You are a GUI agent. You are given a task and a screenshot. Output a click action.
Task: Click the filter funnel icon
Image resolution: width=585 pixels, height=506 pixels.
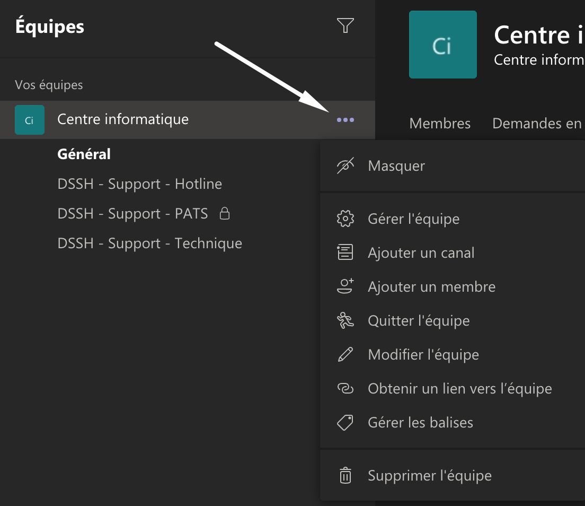click(345, 25)
